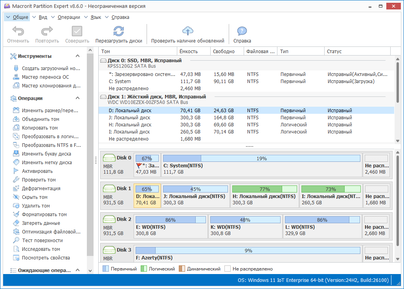Sort by Ёмкость column header
This screenshot has width=404, height=289.
[x=194, y=51]
